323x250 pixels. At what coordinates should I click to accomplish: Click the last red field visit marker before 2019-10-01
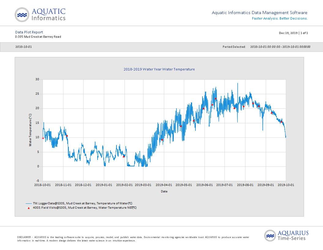pyautogui.click(x=281, y=122)
